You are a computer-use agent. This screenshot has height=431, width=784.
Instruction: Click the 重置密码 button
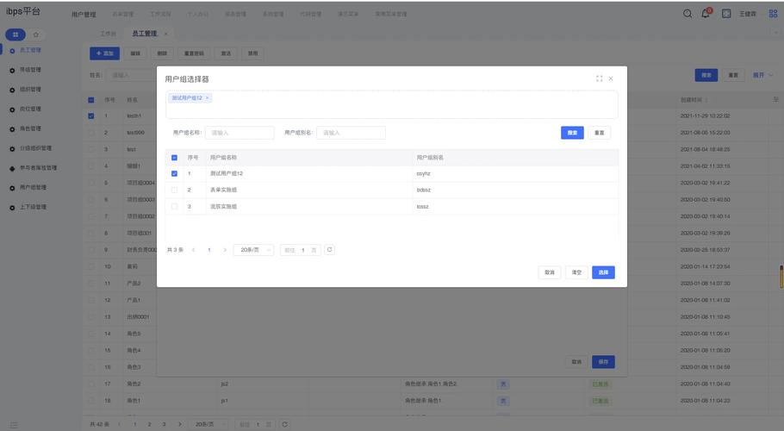[x=194, y=53]
